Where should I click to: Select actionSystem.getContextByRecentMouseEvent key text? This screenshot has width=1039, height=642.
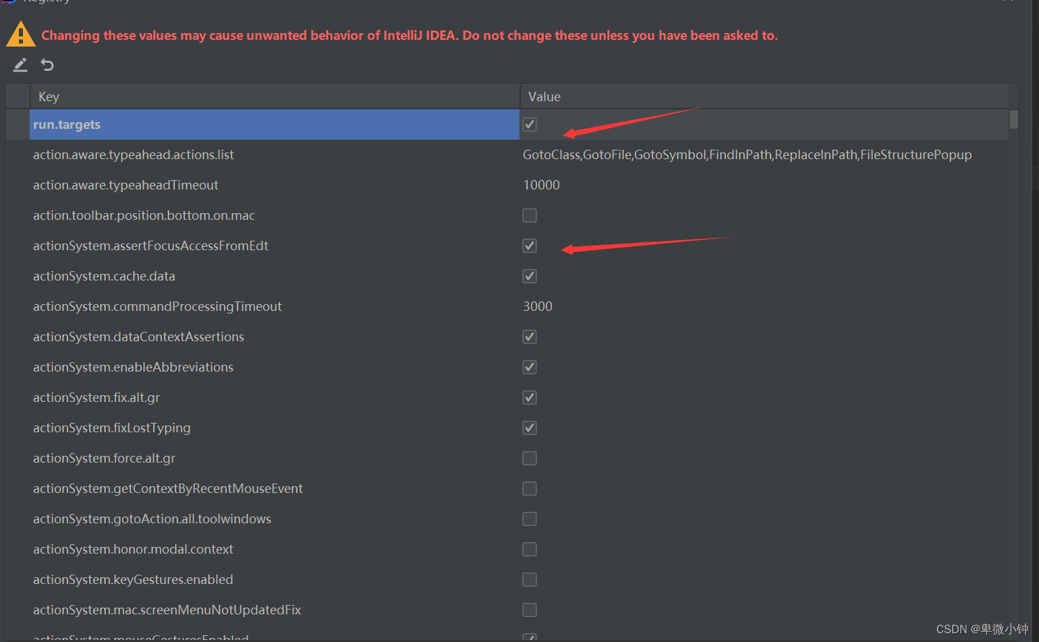[x=168, y=488]
